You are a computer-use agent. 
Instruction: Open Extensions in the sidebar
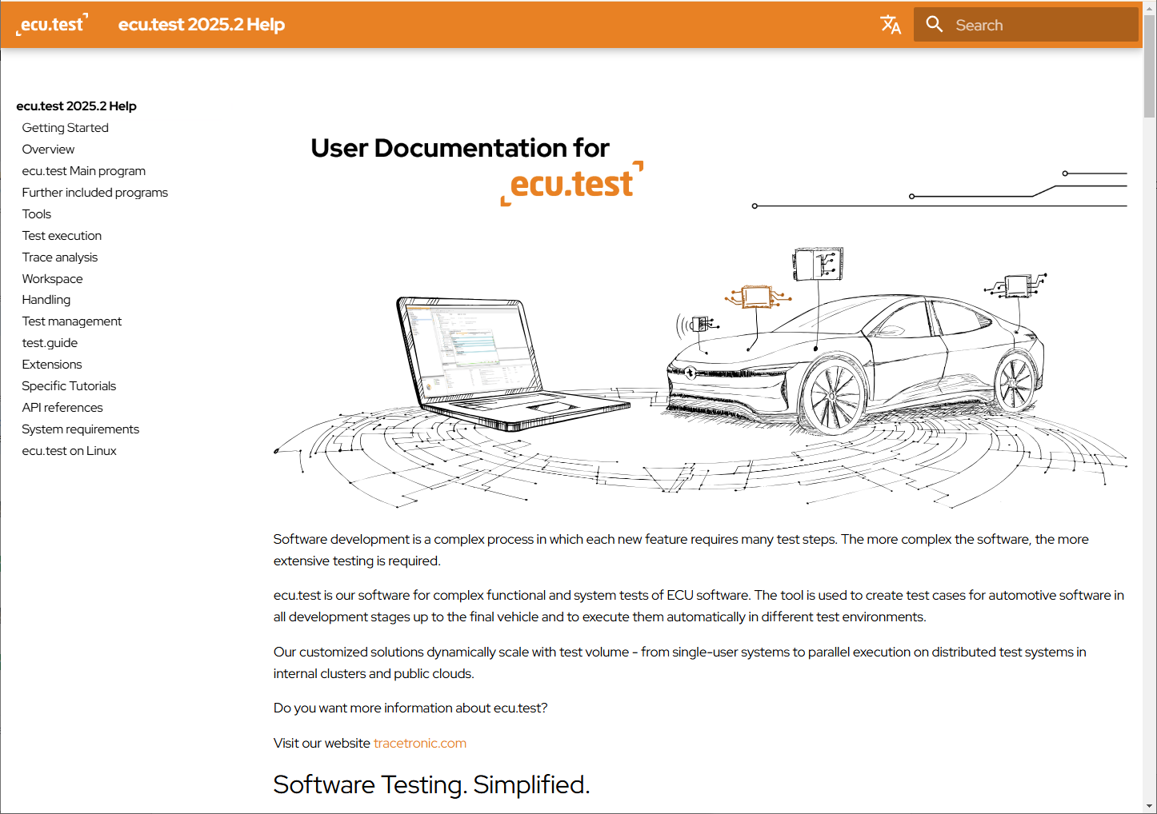[x=52, y=364]
